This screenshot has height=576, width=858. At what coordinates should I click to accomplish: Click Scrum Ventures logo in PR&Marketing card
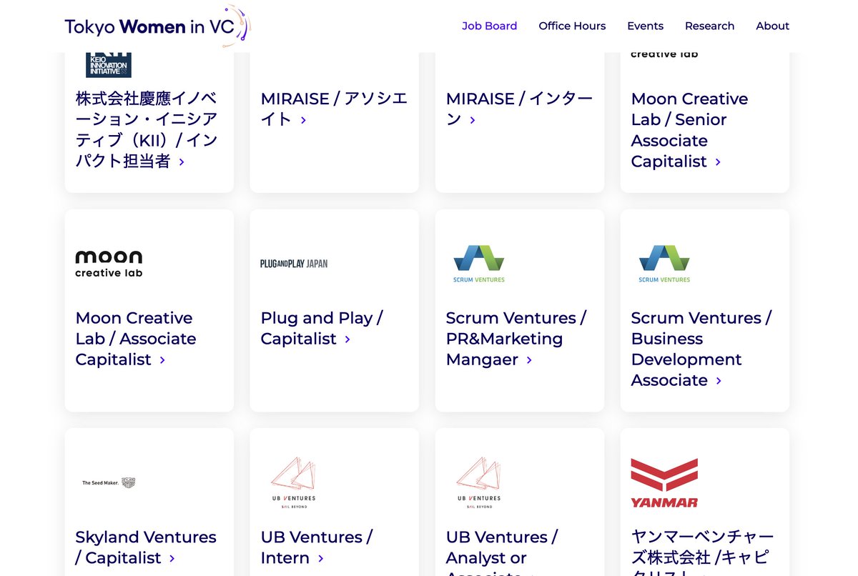(479, 264)
